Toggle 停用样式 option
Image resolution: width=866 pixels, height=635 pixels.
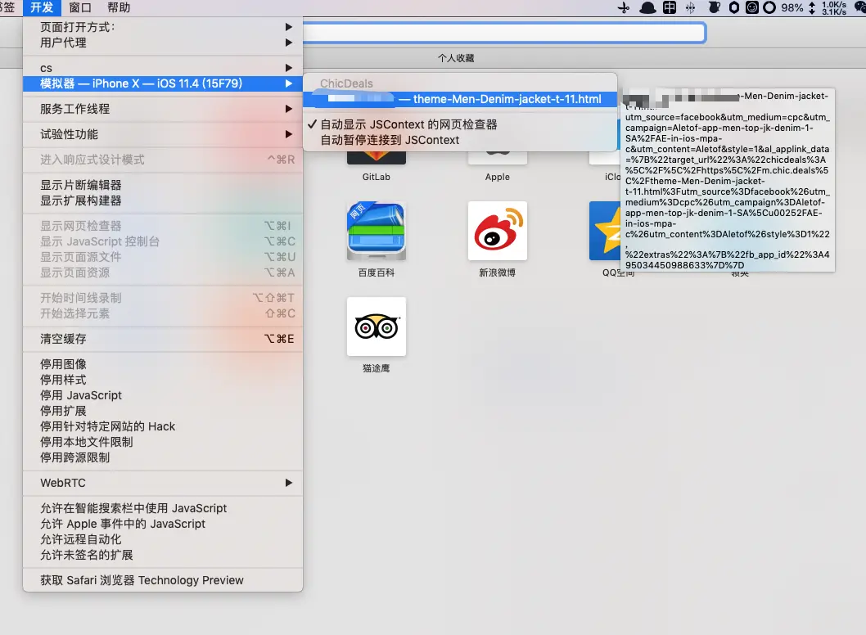coord(163,380)
